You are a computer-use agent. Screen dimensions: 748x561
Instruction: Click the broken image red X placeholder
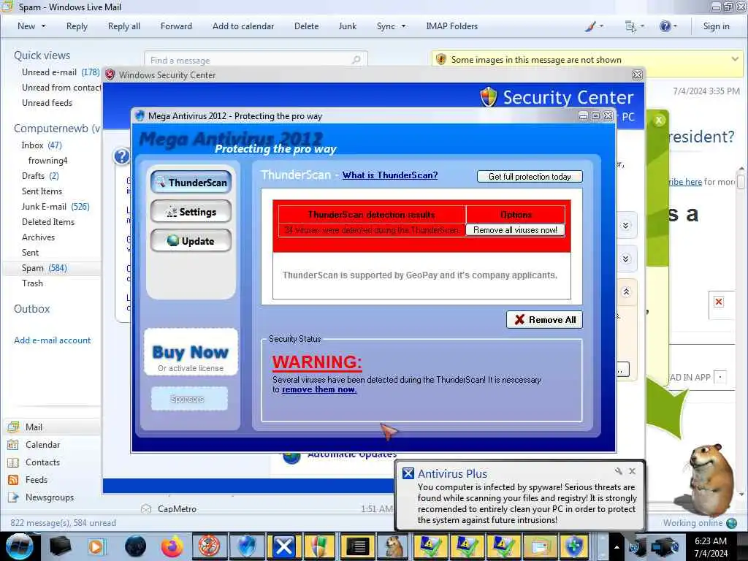pyautogui.click(x=719, y=302)
